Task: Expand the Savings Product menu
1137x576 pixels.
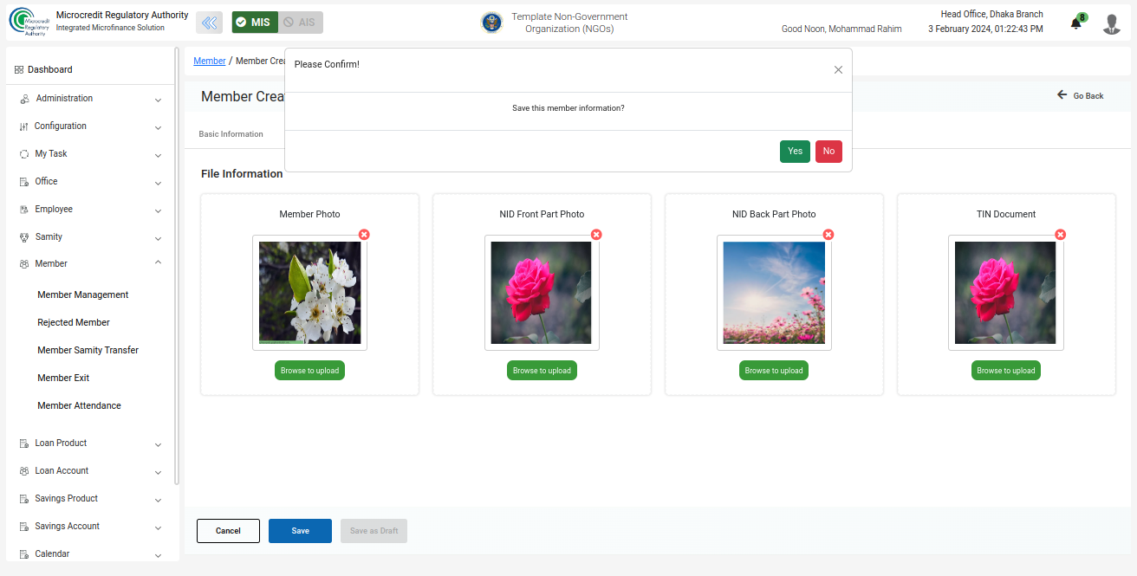Action: point(158,501)
